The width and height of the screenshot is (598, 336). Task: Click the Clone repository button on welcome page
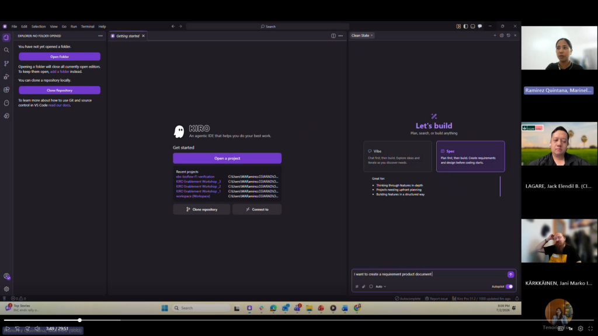201,209
